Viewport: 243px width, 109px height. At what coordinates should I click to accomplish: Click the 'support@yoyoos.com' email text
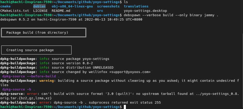130,72
